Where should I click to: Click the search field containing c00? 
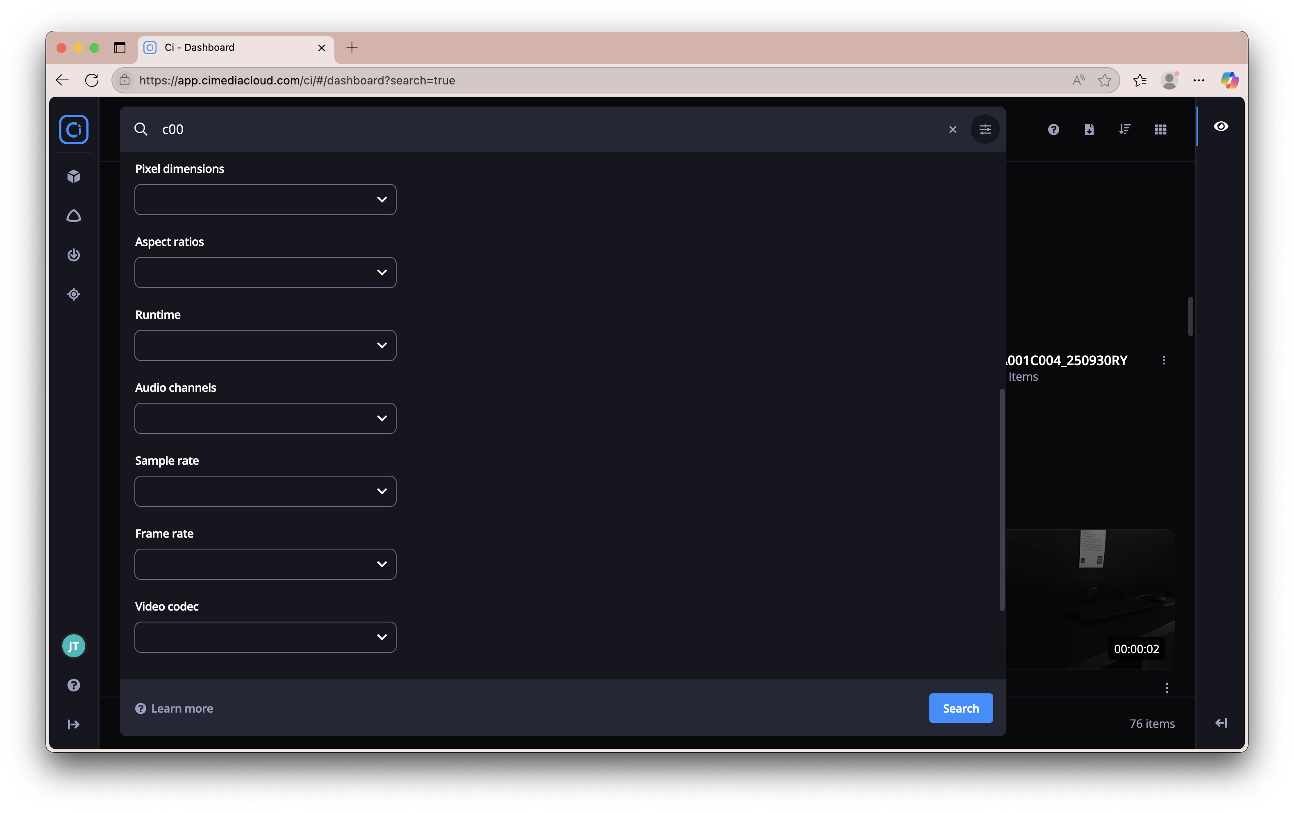click(x=548, y=129)
